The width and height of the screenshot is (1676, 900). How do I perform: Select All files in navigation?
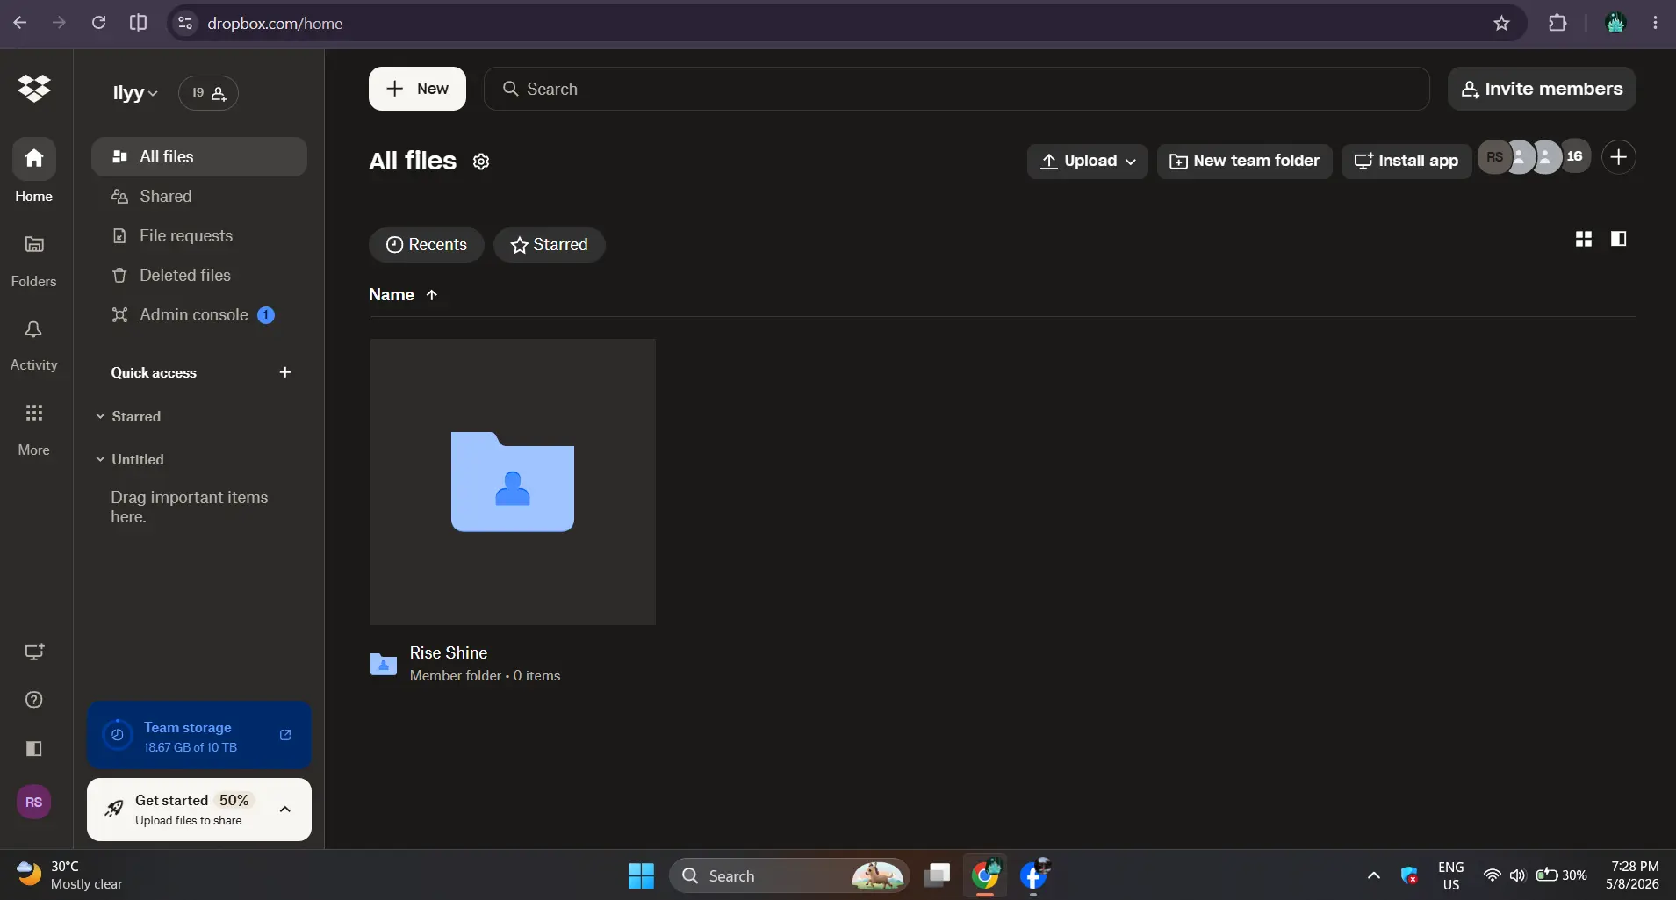pos(199,156)
